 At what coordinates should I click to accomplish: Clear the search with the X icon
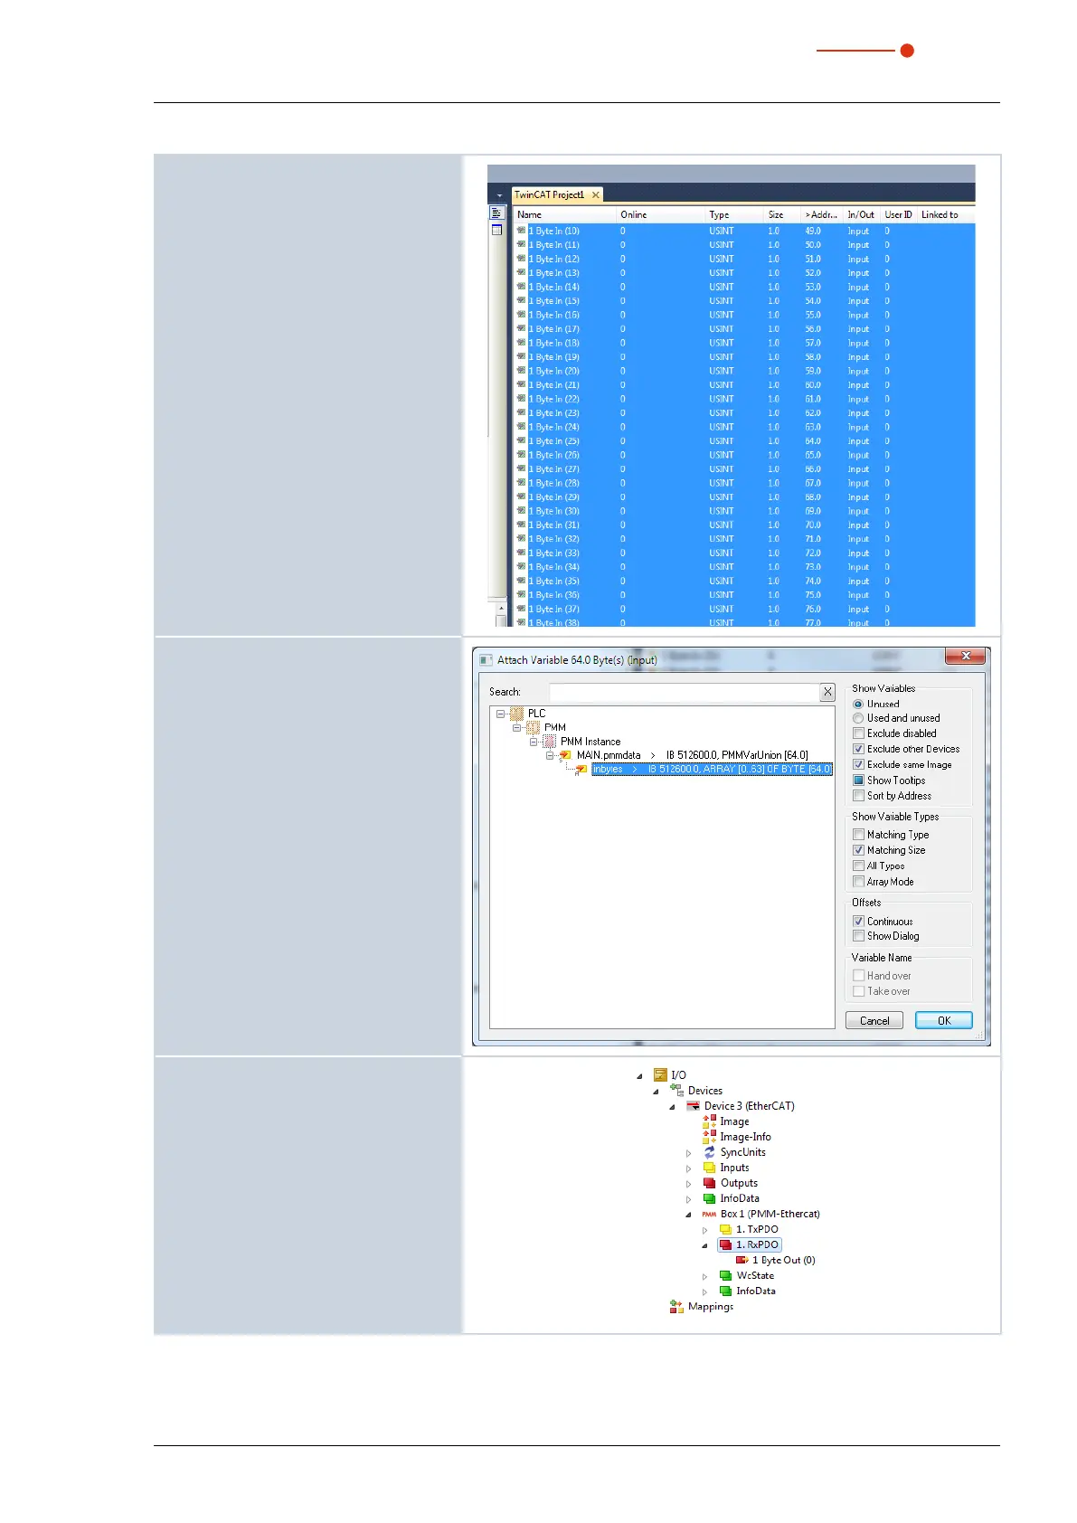(827, 692)
